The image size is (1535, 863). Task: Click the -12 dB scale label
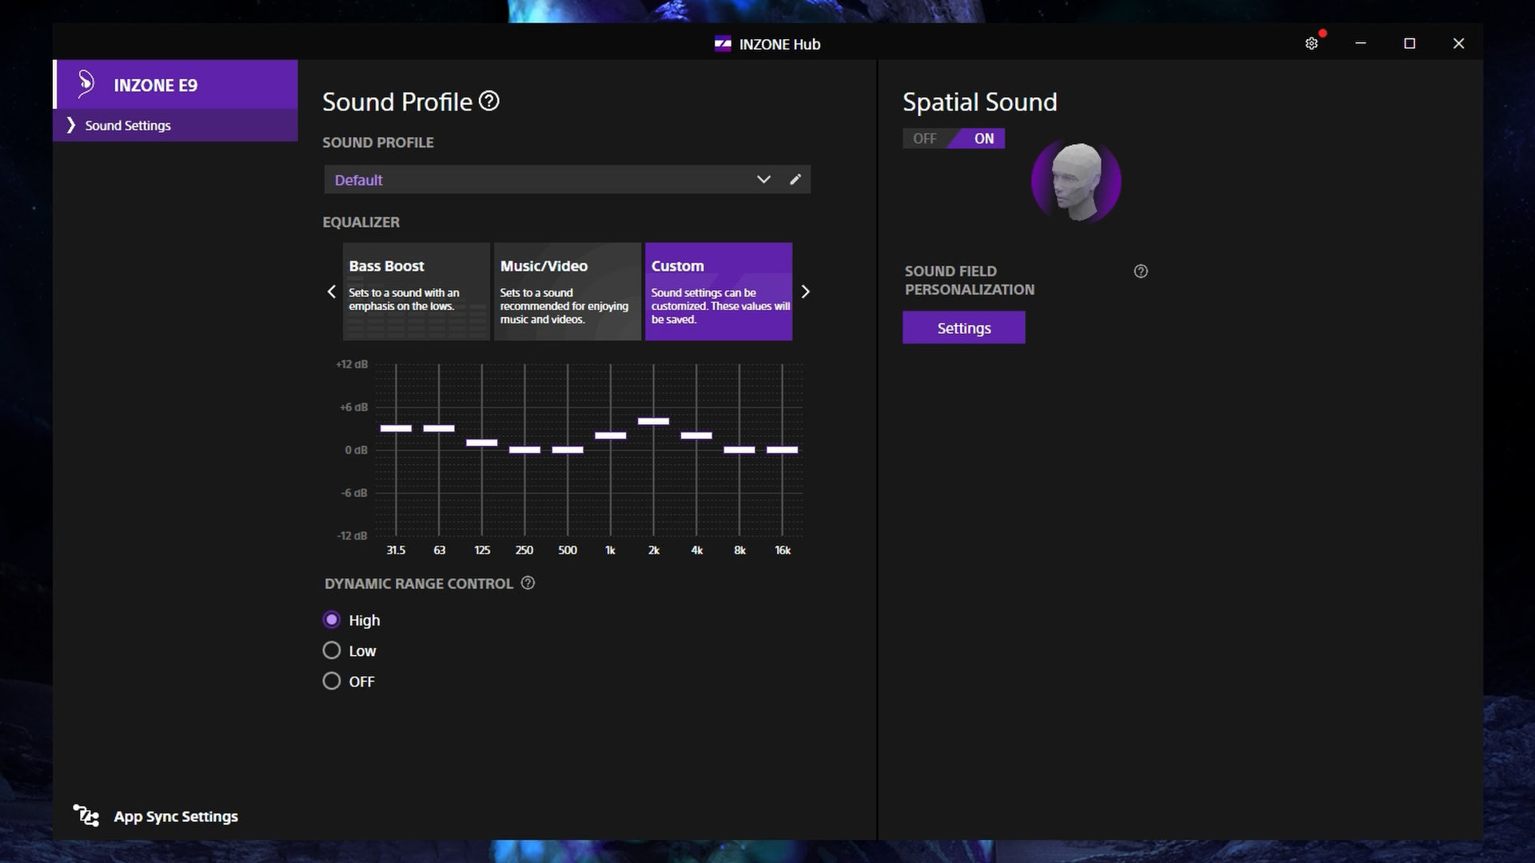point(352,535)
